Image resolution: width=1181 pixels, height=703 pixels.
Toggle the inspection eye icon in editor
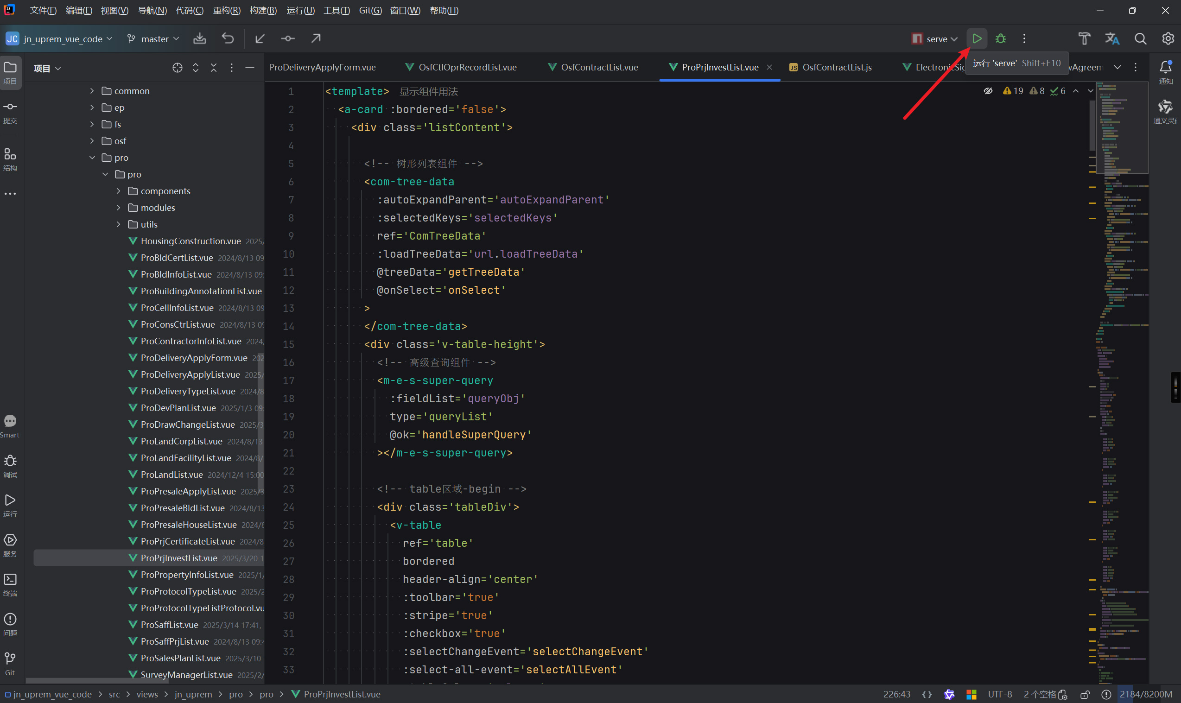click(988, 91)
